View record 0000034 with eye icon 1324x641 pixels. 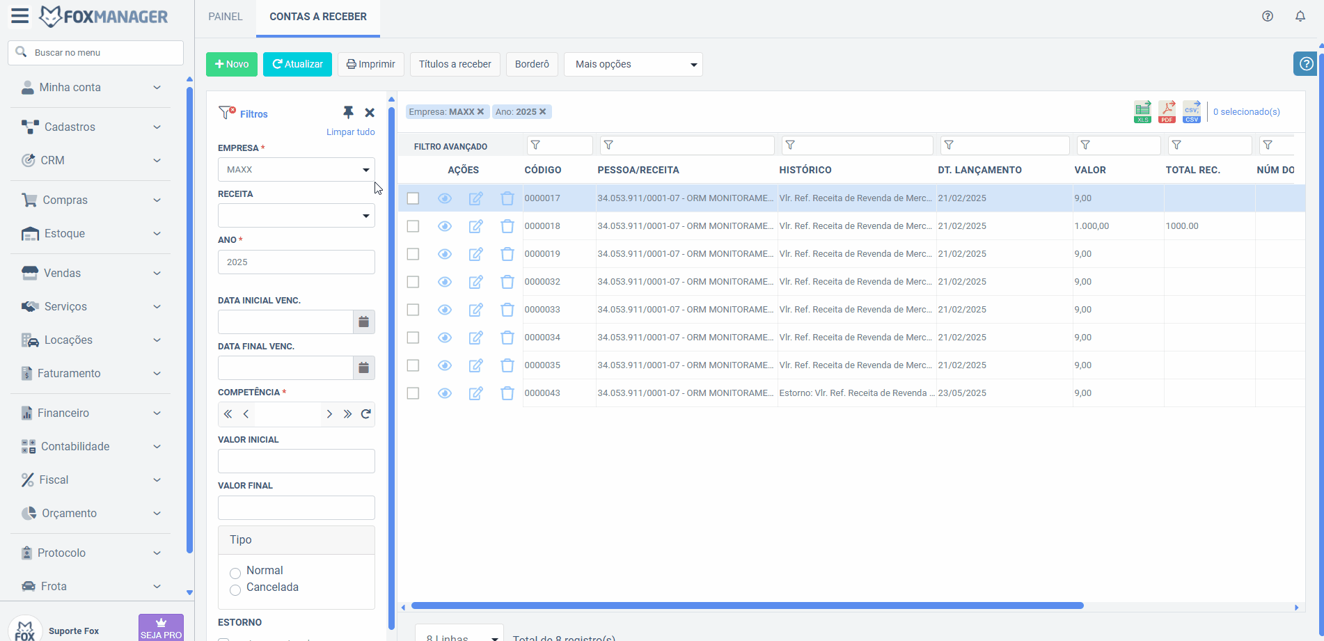[x=445, y=338]
